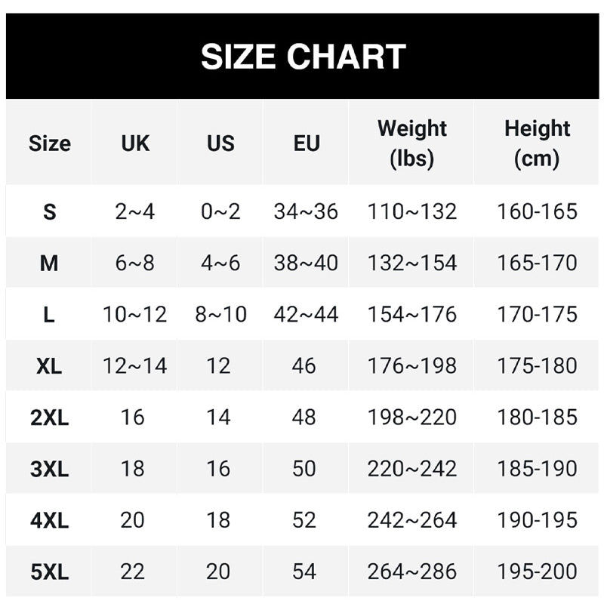Click the US column header
The width and height of the screenshot is (604, 610).
click(220, 143)
